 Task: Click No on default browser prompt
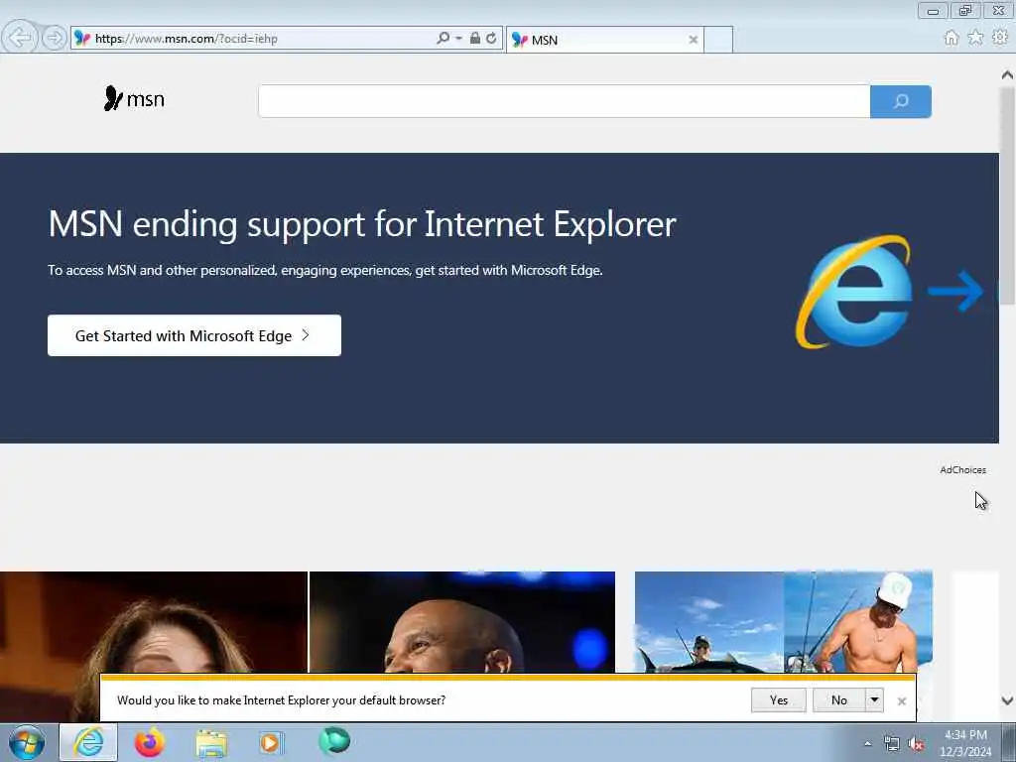(x=839, y=699)
